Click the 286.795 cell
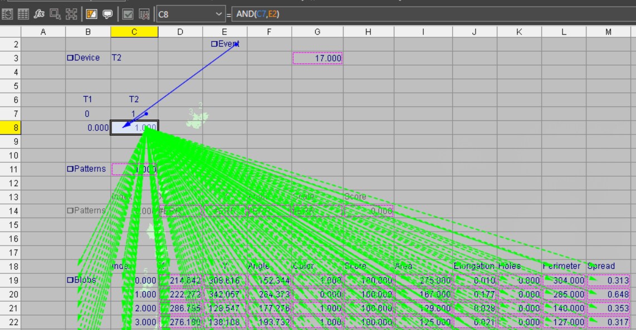Viewport: 636px width, 330px height. pyautogui.click(x=180, y=308)
